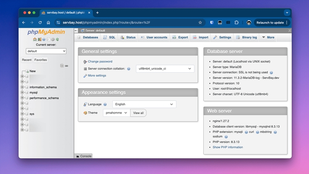The height and width of the screenshot is (174, 309).
Task: Open Export tab
Action: click(x=180, y=37)
